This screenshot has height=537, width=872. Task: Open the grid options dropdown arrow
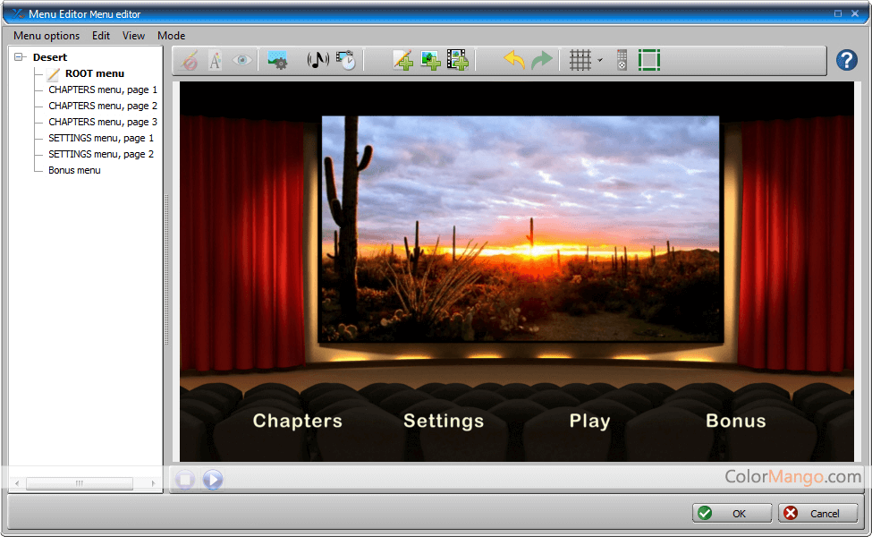599,61
